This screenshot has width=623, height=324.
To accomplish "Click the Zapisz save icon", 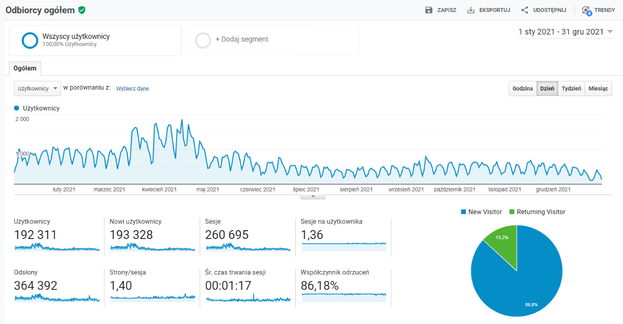I will tap(429, 10).
